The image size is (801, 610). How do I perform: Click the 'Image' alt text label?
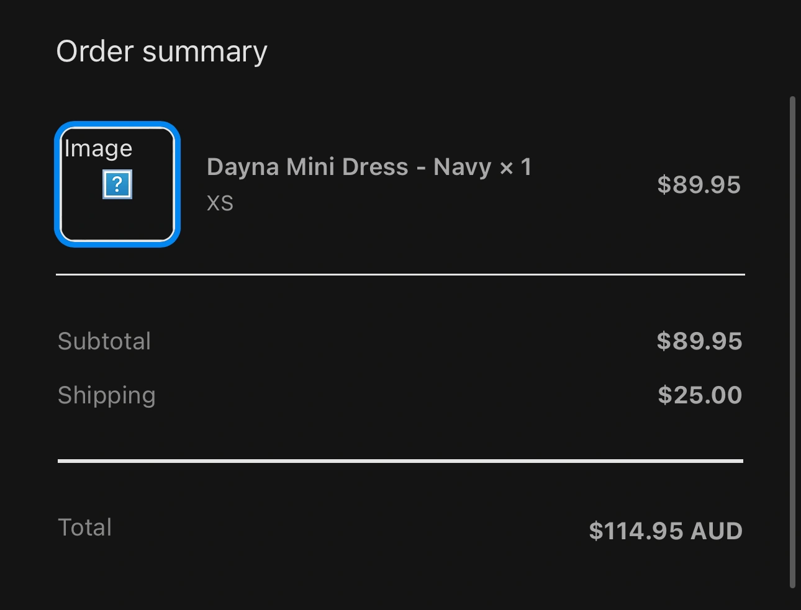click(x=98, y=149)
